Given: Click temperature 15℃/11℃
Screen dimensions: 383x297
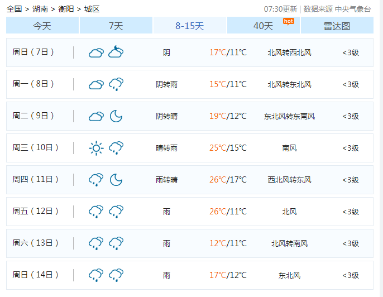Looking at the screenshot, I should click(228, 84).
